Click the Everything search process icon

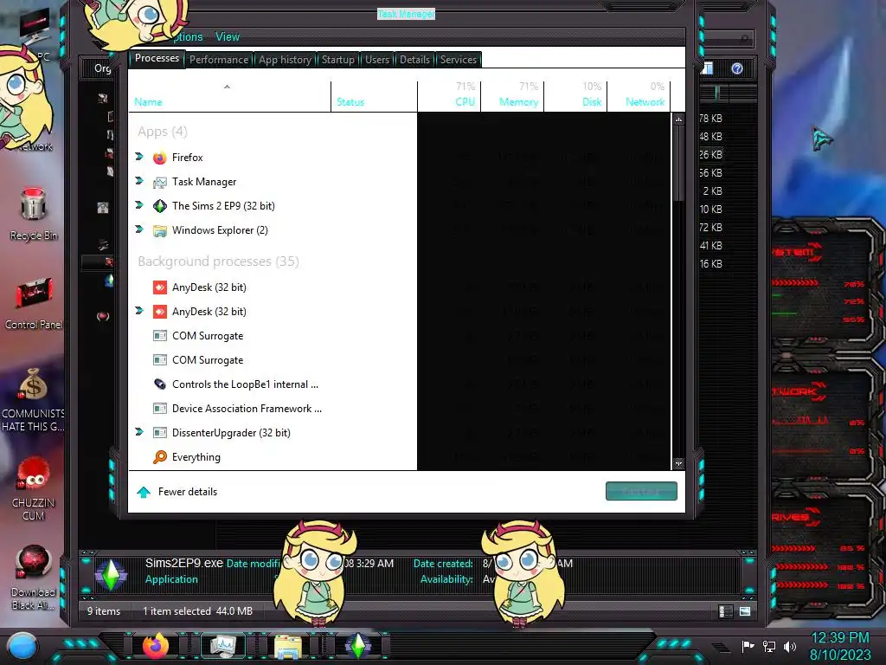[160, 457]
